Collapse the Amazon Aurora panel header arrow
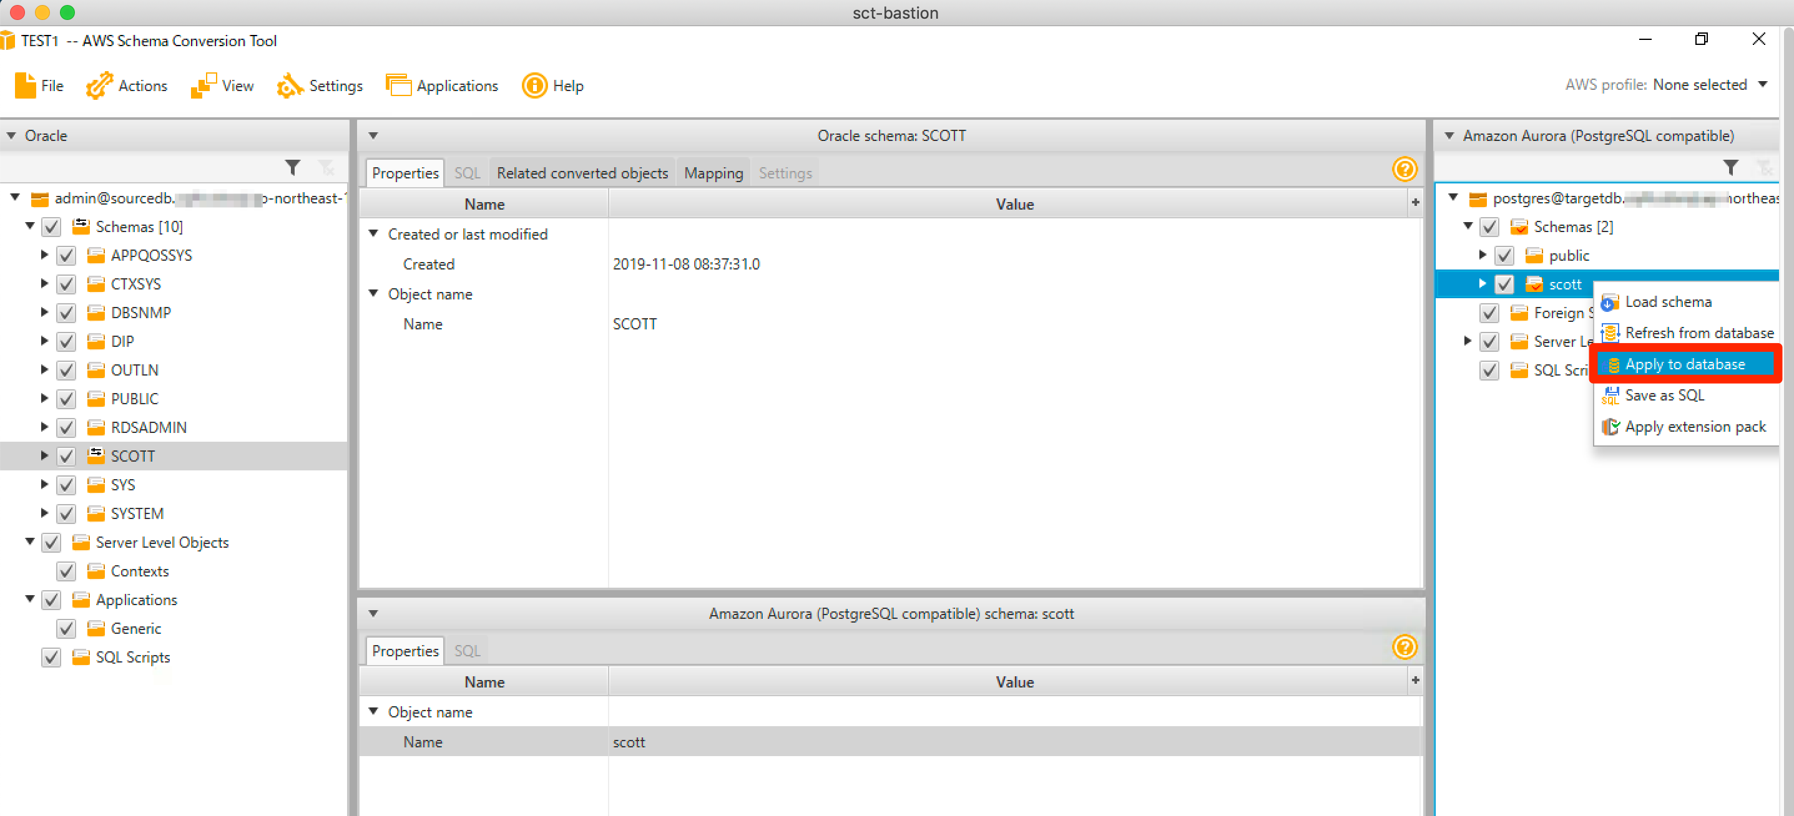1794x816 pixels. 1449,135
